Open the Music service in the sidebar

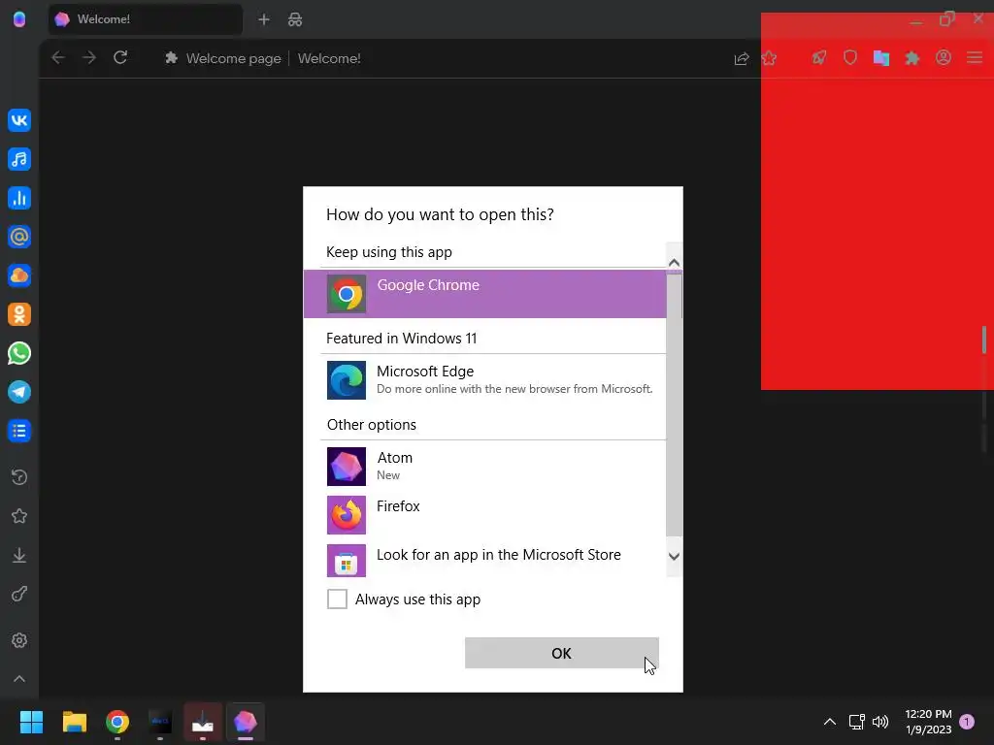click(x=19, y=159)
